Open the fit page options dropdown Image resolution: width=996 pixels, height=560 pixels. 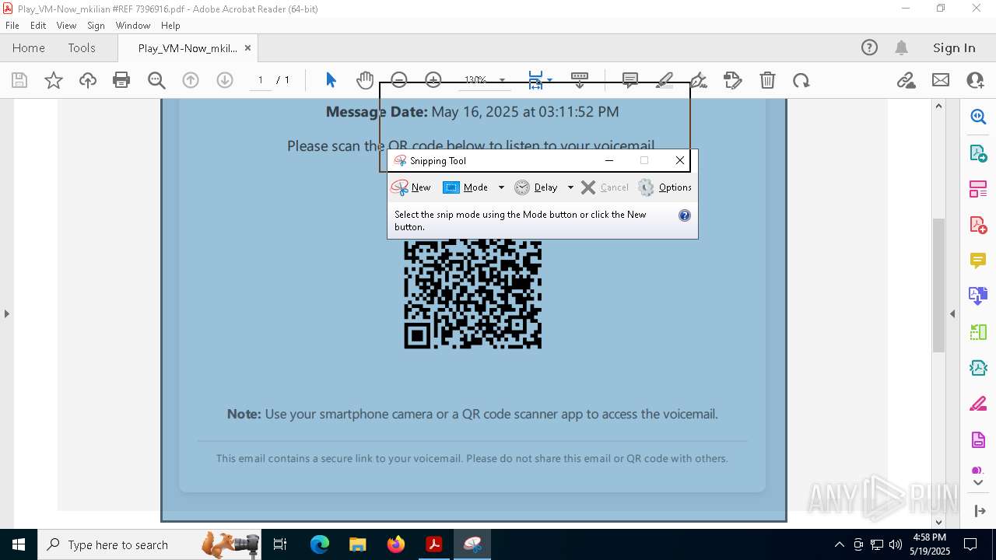(x=549, y=80)
